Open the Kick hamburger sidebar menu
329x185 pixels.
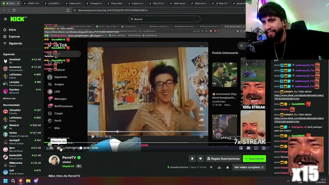pyautogui.click(x=5, y=19)
